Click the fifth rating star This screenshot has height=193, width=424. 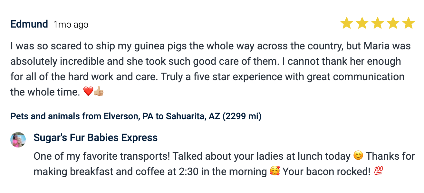(408, 23)
